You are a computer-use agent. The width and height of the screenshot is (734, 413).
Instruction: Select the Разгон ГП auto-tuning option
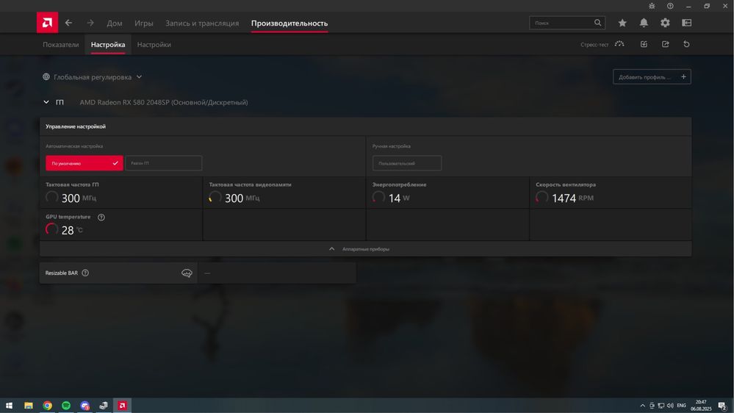click(x=163, y=163)
